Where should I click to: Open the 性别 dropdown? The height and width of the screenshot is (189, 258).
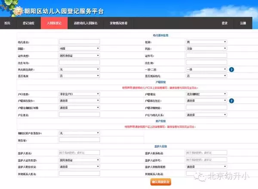coord(206,42)
